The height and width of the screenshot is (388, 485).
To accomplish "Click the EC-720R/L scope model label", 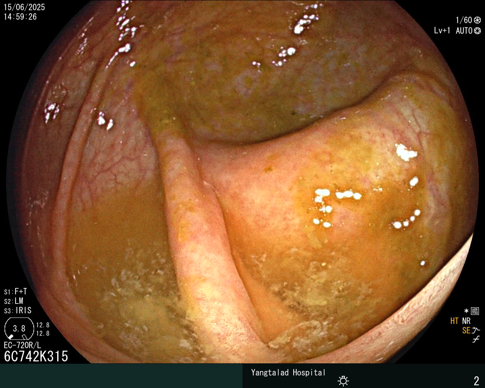I will click(x=22, y=345).
